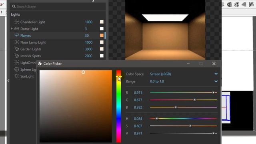Image resolution: width=256 pixels, height=144 pixels.
Task: Click the H hue slider
Action: [x=183, y=118]
